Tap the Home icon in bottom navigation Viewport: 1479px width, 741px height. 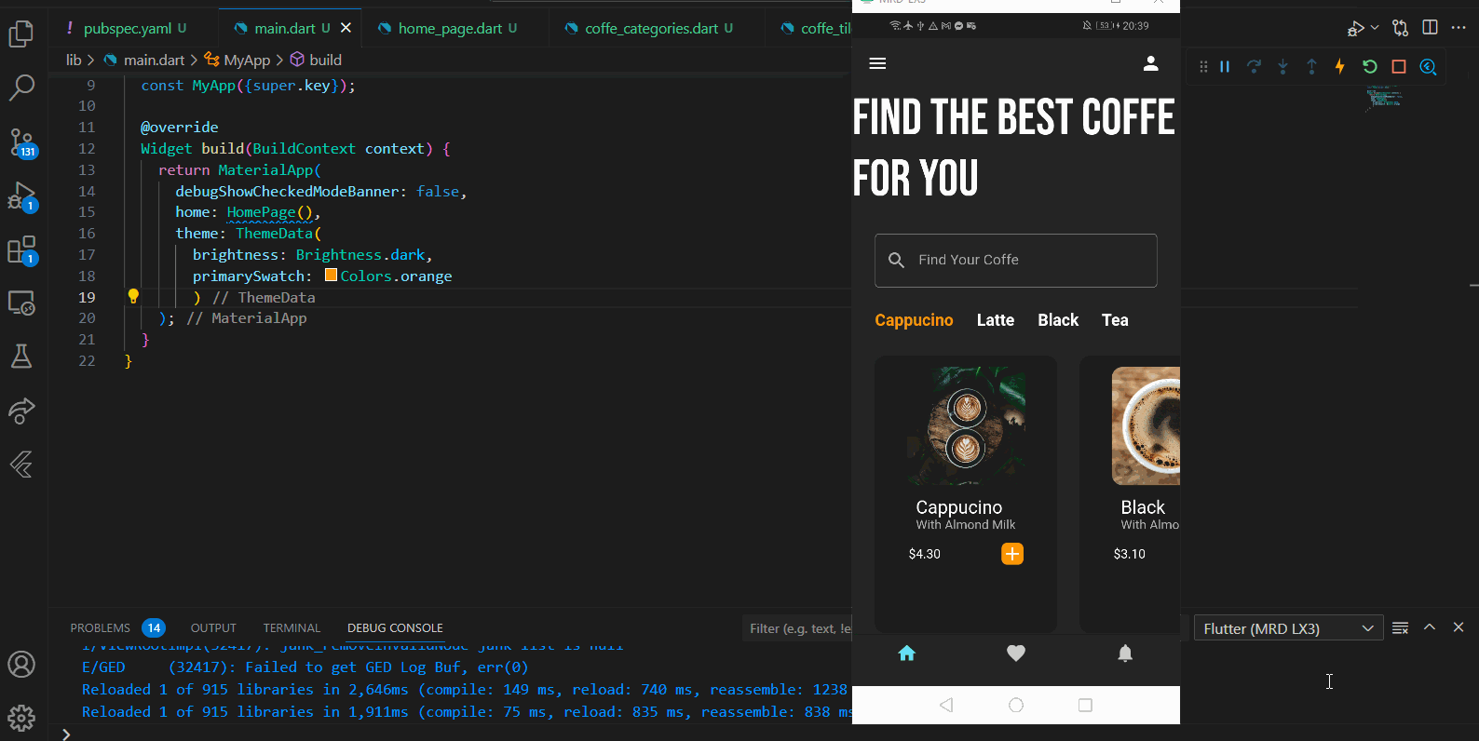907,653
